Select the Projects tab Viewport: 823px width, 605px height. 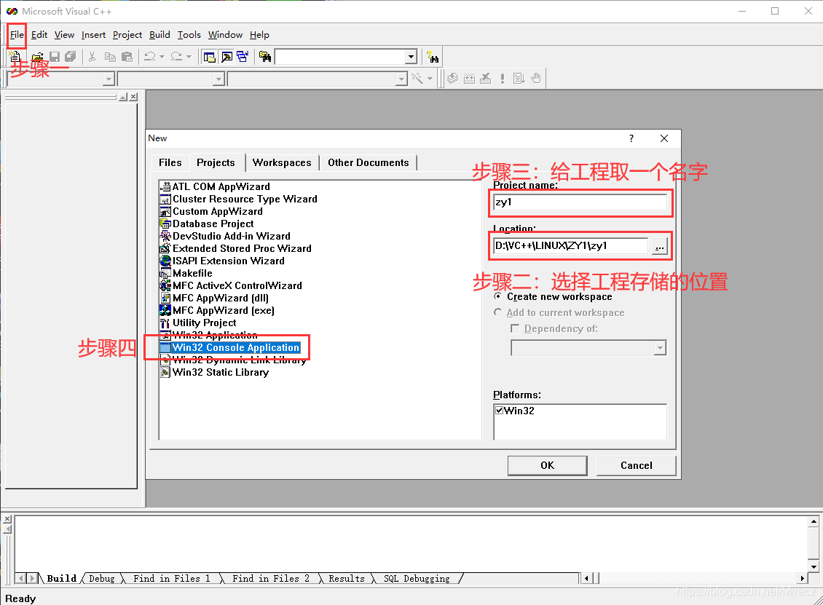(216, 162)
